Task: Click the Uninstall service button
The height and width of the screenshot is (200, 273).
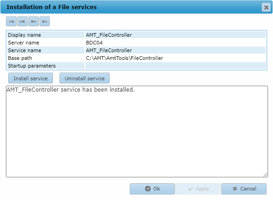Action: click(85, 78)
